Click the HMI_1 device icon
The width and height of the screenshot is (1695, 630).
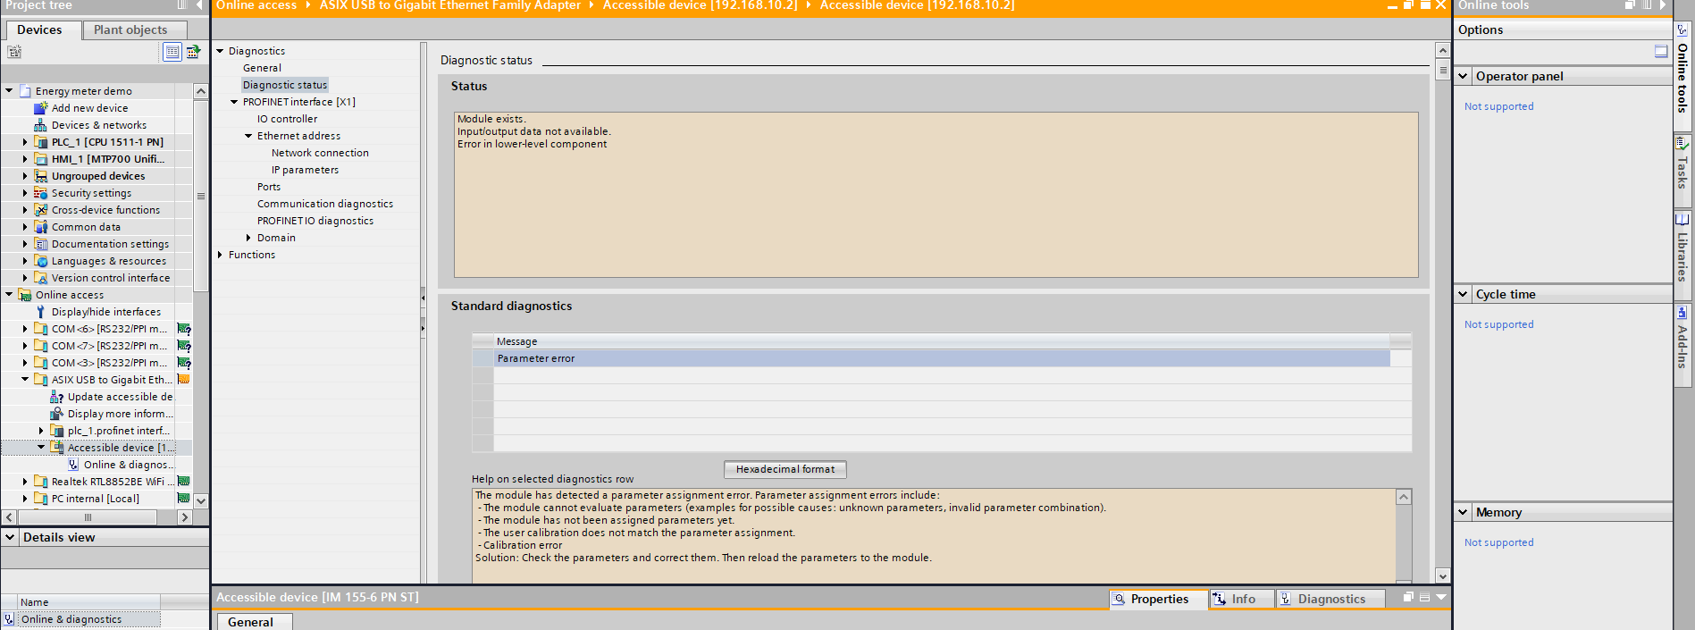click(40, 159)
